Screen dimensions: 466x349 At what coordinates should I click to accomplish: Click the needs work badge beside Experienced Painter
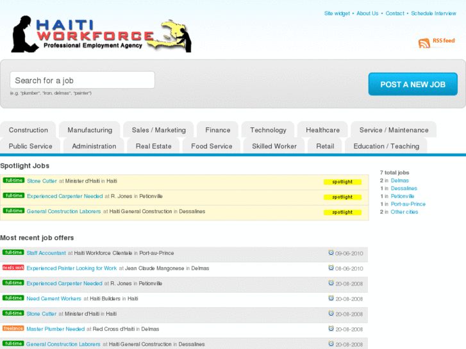[13, 268]
